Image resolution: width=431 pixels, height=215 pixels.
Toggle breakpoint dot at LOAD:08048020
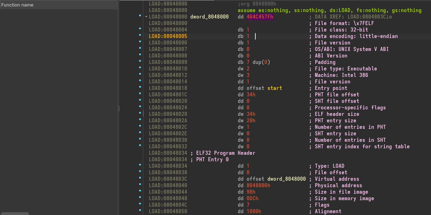(x=140, y=100)
